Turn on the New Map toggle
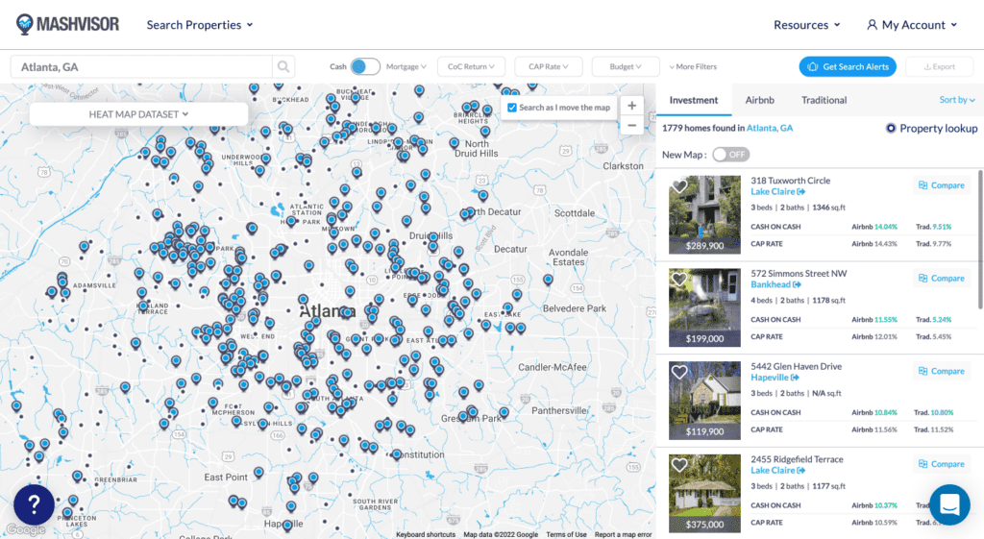Image resolution: width=984 pixels, height=539 pixels. click(730, 155)
